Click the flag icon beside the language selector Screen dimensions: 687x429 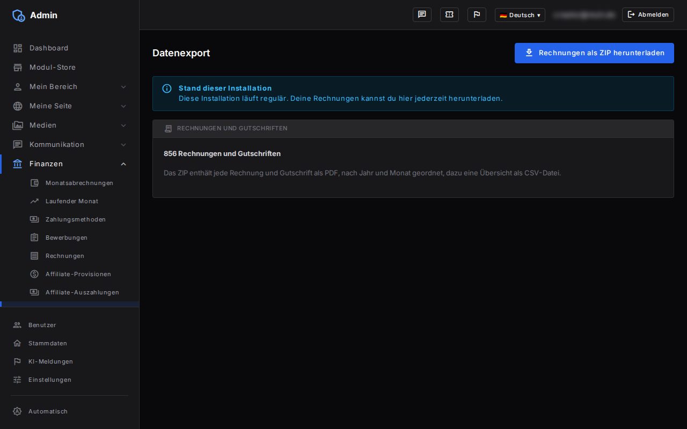[x=477, y=14]
